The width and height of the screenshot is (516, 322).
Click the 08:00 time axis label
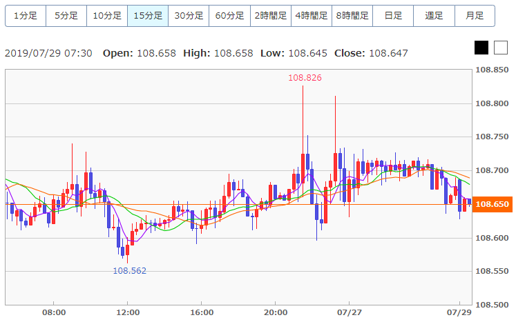[54, 312]
